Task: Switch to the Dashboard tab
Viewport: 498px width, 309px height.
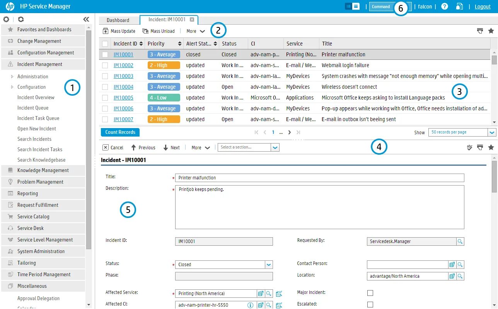Action: [x=118, y=20]
